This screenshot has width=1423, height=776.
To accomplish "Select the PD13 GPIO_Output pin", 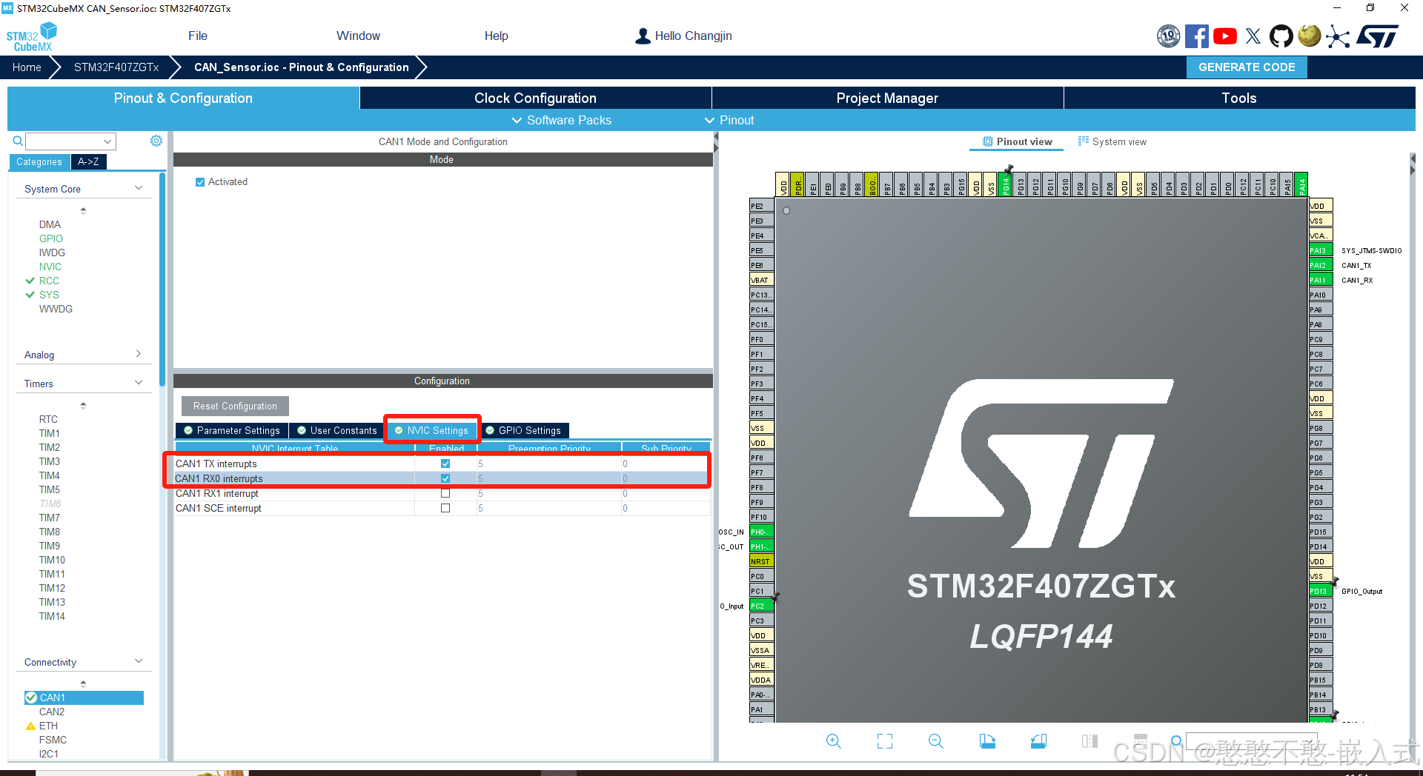I will tap(1321, 591).
